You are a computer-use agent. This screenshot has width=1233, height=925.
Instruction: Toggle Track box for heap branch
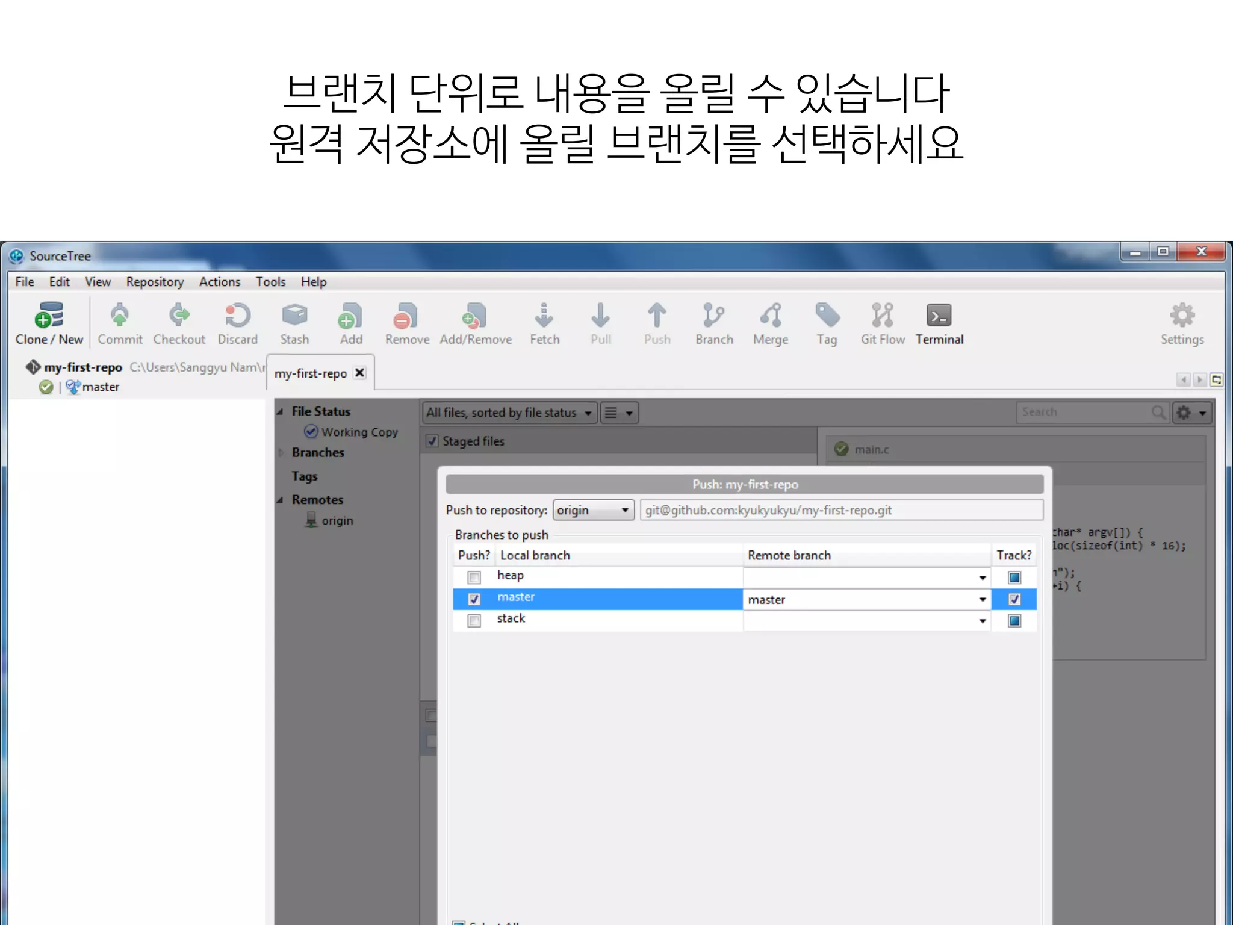(x=1014, y=578)
